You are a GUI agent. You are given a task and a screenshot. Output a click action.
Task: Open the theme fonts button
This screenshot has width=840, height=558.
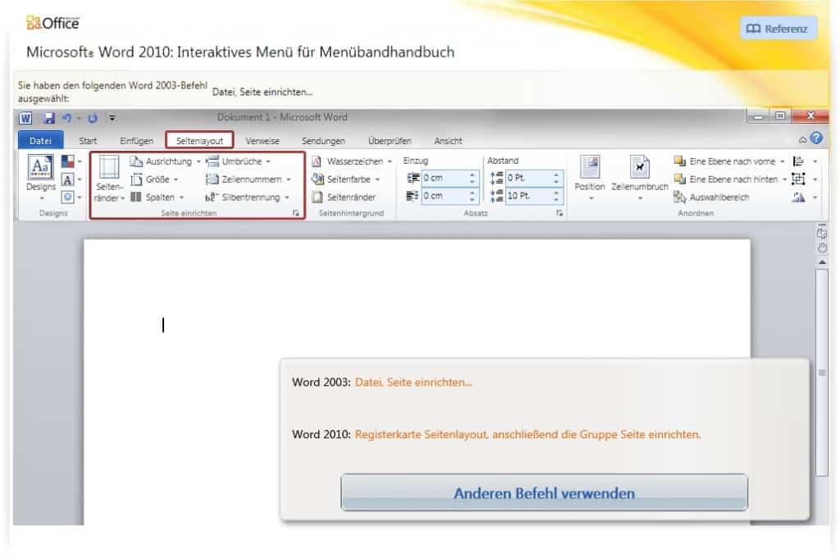pyautogui.click(x=72, y=179)
